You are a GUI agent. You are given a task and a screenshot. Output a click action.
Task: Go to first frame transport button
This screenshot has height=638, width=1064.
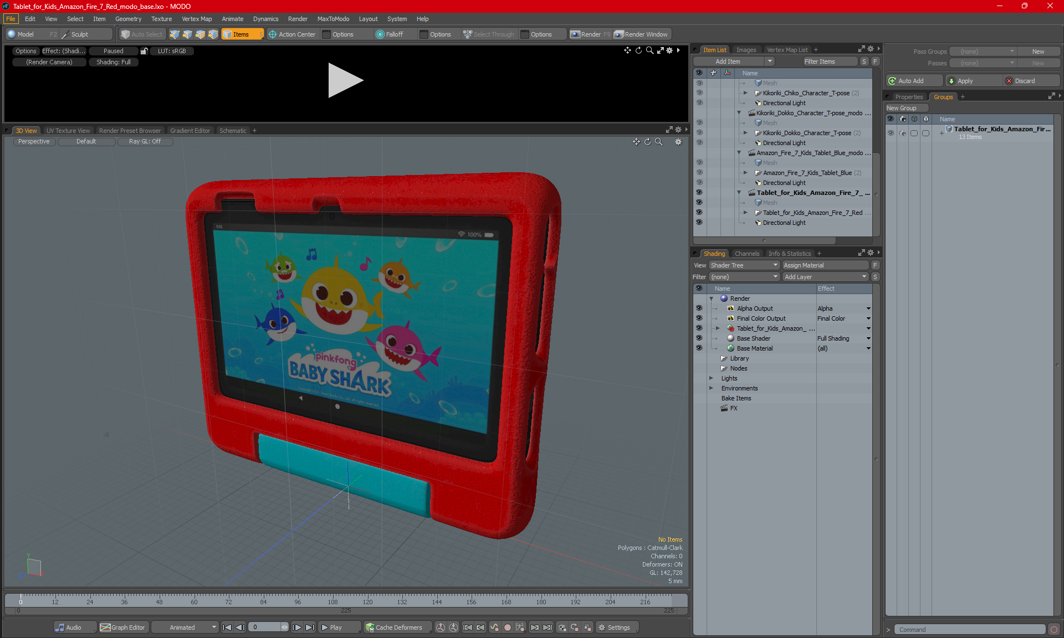click(x=227, y=627)
